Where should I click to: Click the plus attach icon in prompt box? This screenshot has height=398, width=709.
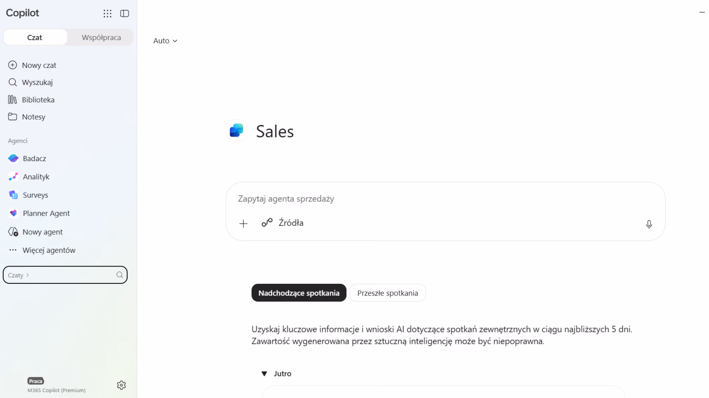[243, 223]
